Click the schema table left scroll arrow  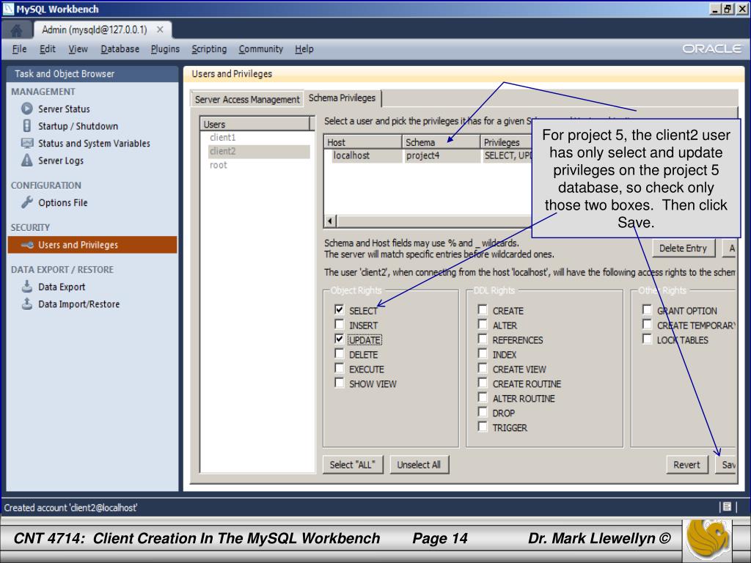pos(329,221)
